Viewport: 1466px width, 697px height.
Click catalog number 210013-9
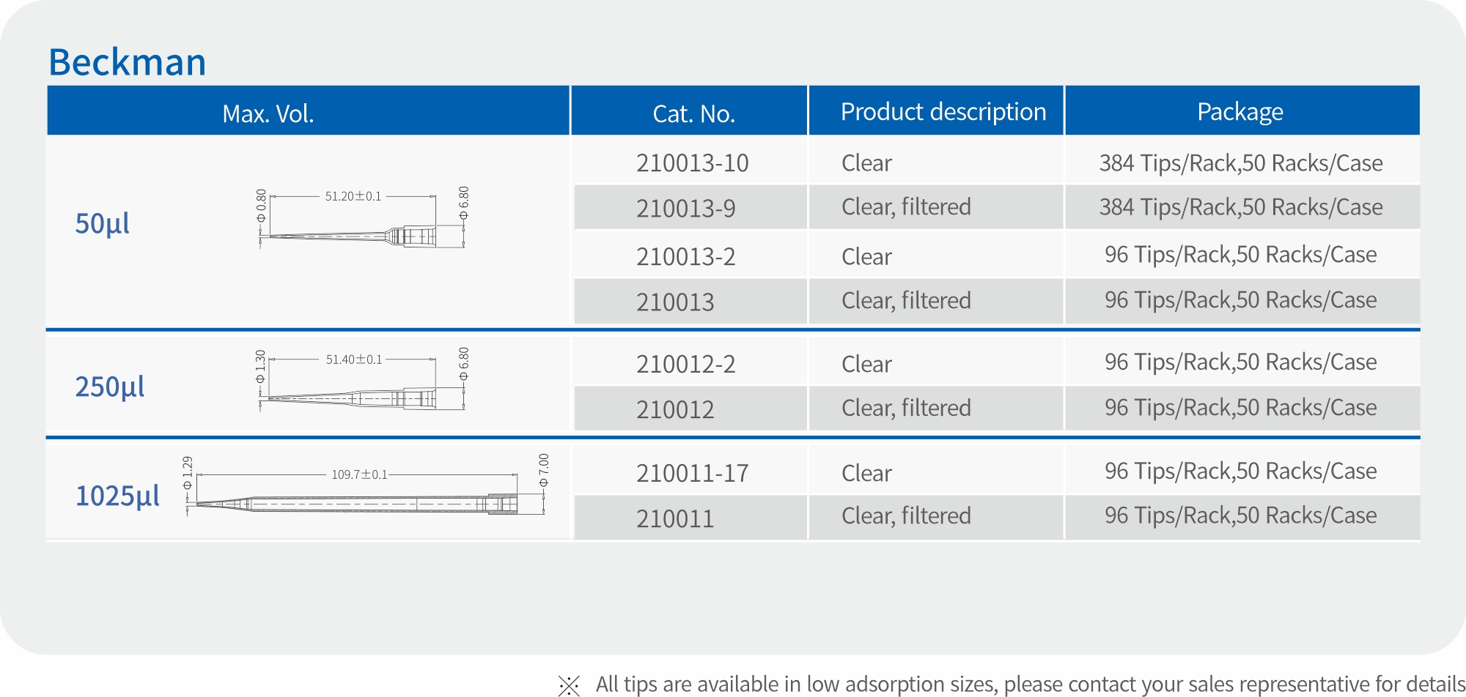click(685, 209)
